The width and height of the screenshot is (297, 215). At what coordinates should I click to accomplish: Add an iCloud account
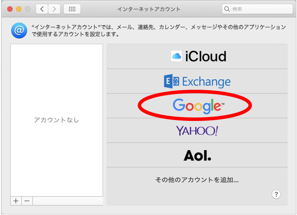(x=197, y=56)
